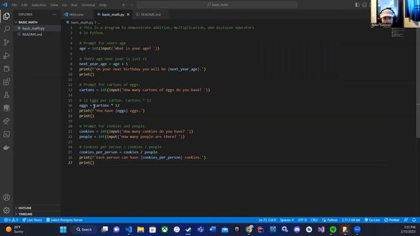
Task: Open the Xbox app taskbar icon
Action: [x=165, y=229]
